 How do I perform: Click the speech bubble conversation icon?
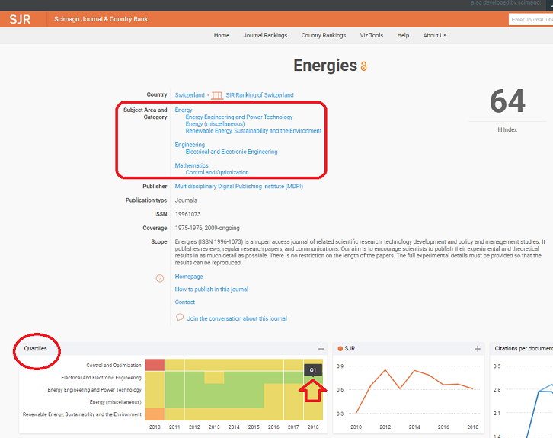[180, 318]
